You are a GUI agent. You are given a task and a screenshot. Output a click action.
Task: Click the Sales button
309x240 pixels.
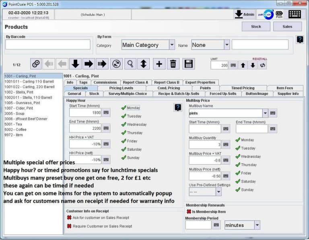287,26
